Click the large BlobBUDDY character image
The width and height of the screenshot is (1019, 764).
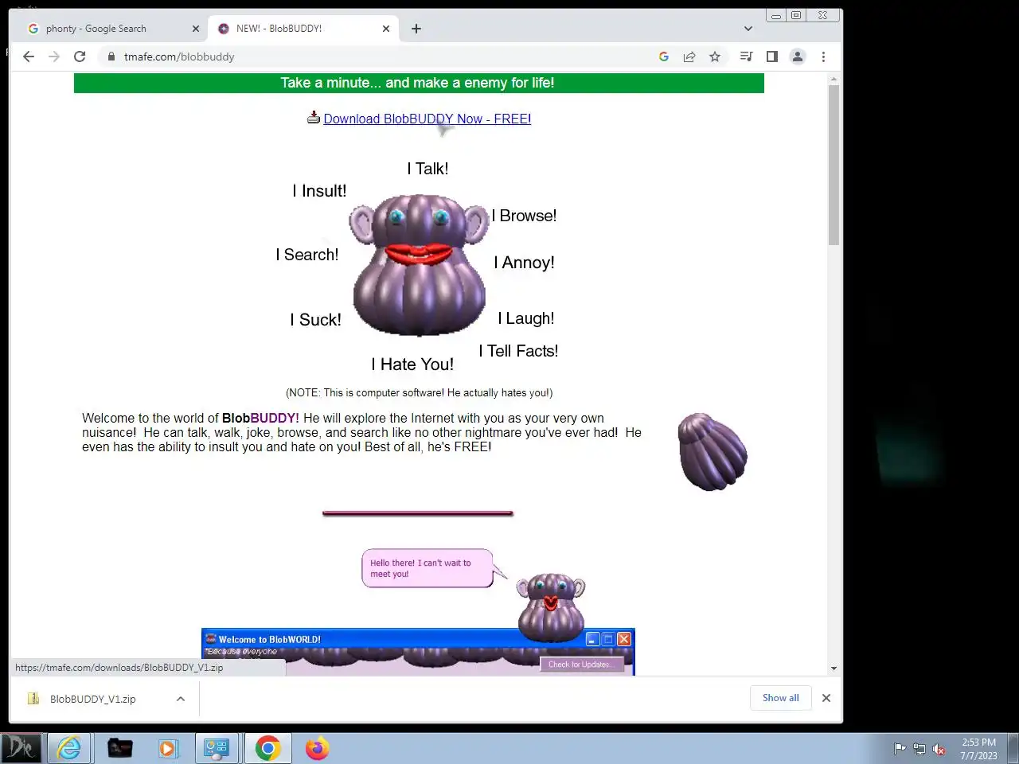click(420, 264)
